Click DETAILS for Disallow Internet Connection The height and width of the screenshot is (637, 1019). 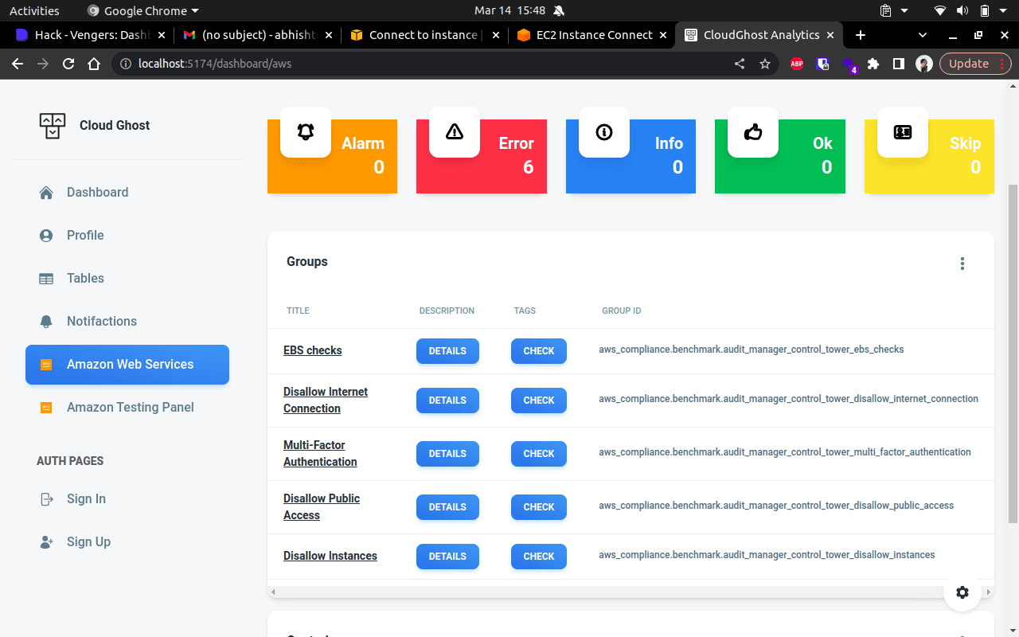click(447, 401)
